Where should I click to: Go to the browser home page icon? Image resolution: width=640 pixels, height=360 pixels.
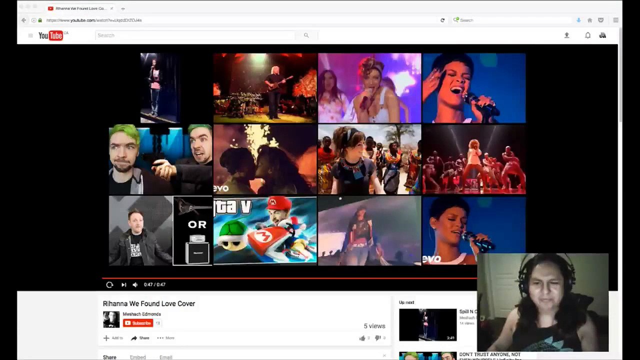click(x=589, y=20)
